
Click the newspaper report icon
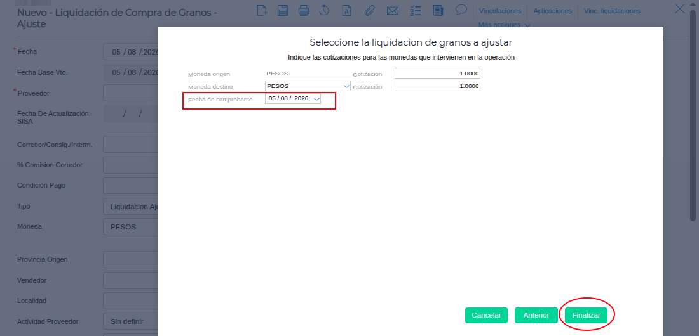click(x=438, y=10)
